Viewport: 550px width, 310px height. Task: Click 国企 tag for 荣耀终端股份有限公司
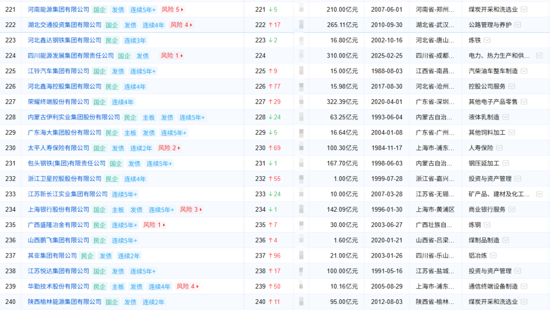(x=100, y=102)
